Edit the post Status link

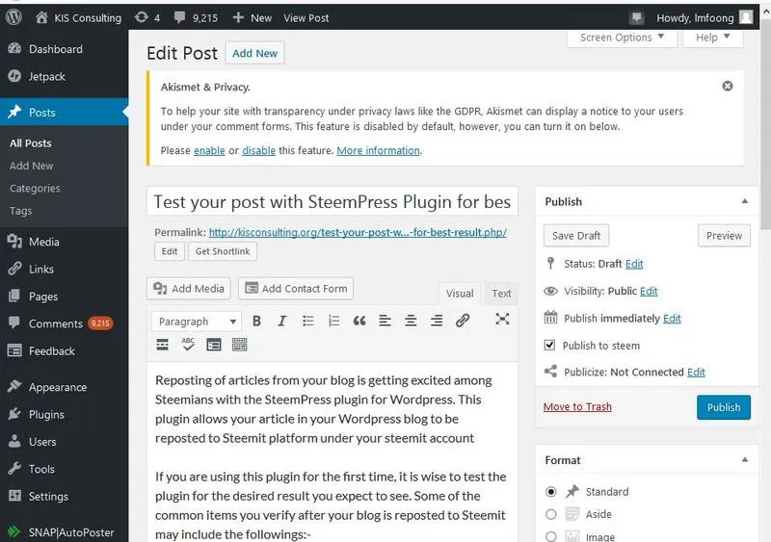(634, 264)
